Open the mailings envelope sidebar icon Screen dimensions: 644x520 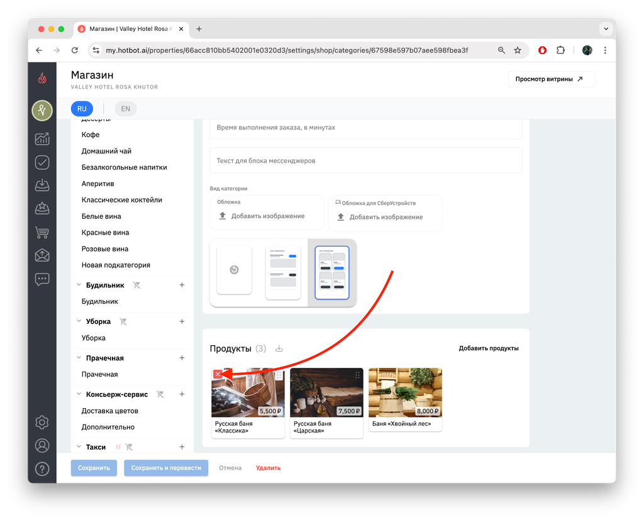point(42,255)
